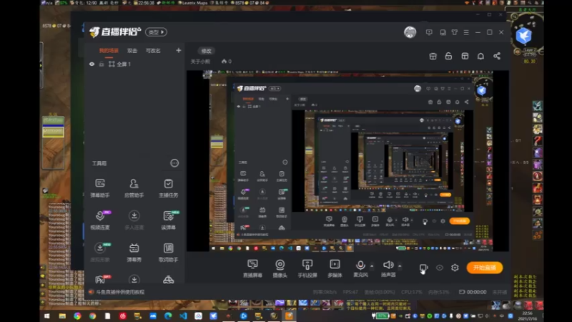572x322 pixels.
Task: Switch to the 双击 scene tab
Action: click(x=132, y=50)
